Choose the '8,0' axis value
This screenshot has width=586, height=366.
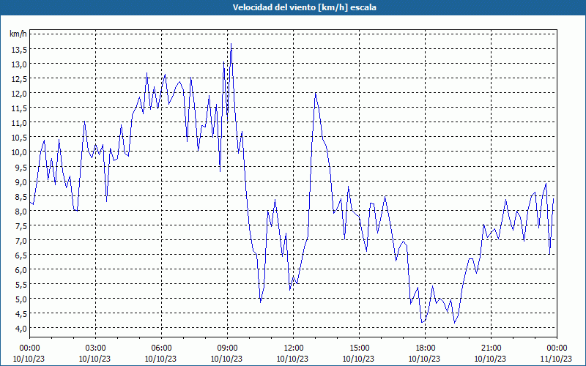[21, 211]
